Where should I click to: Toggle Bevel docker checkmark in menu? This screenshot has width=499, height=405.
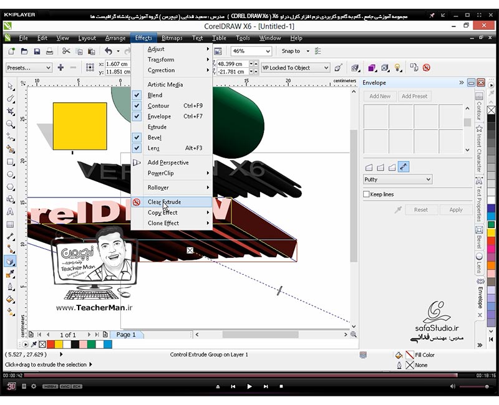pos(137,137)
